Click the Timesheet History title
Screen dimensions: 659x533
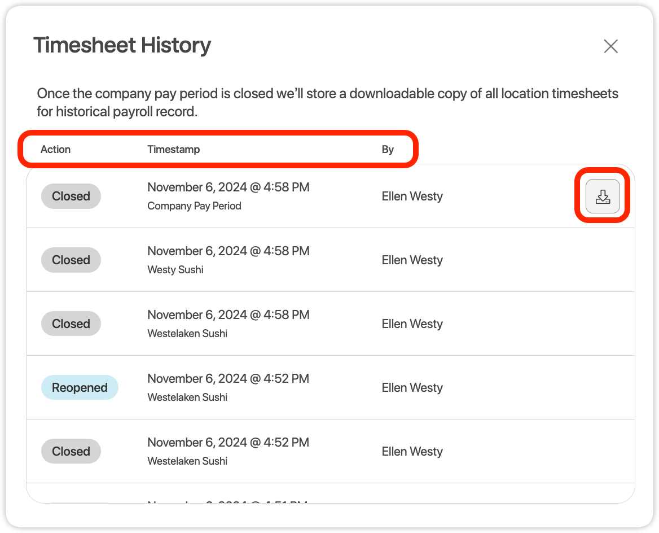click(x=122, y=45)
